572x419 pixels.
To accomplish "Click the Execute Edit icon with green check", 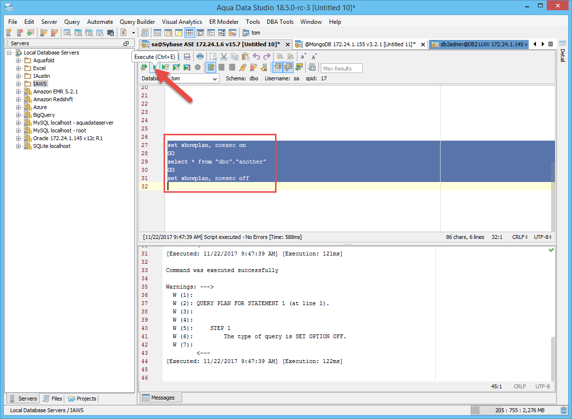I will (176, 68).
